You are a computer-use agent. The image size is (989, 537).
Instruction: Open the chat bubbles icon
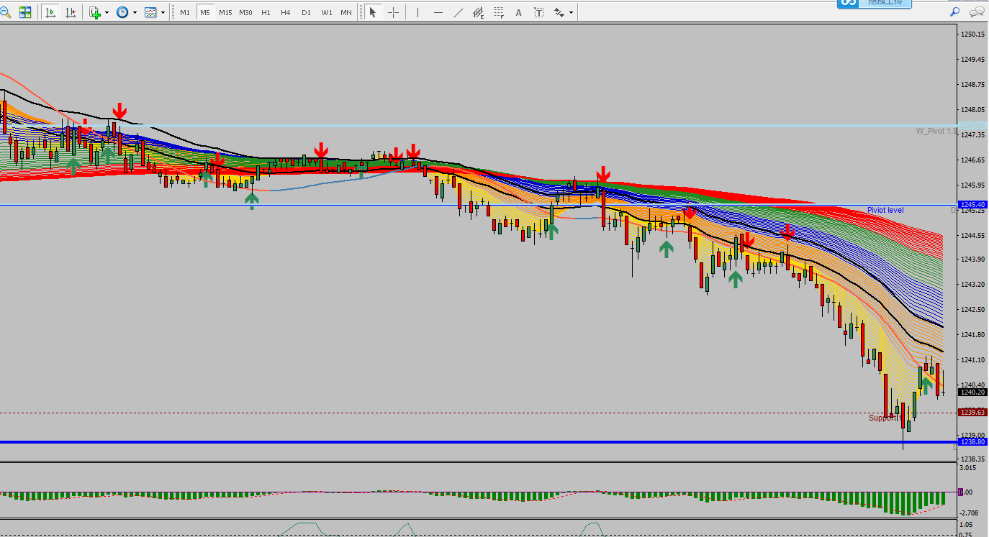tap(976, 12)
